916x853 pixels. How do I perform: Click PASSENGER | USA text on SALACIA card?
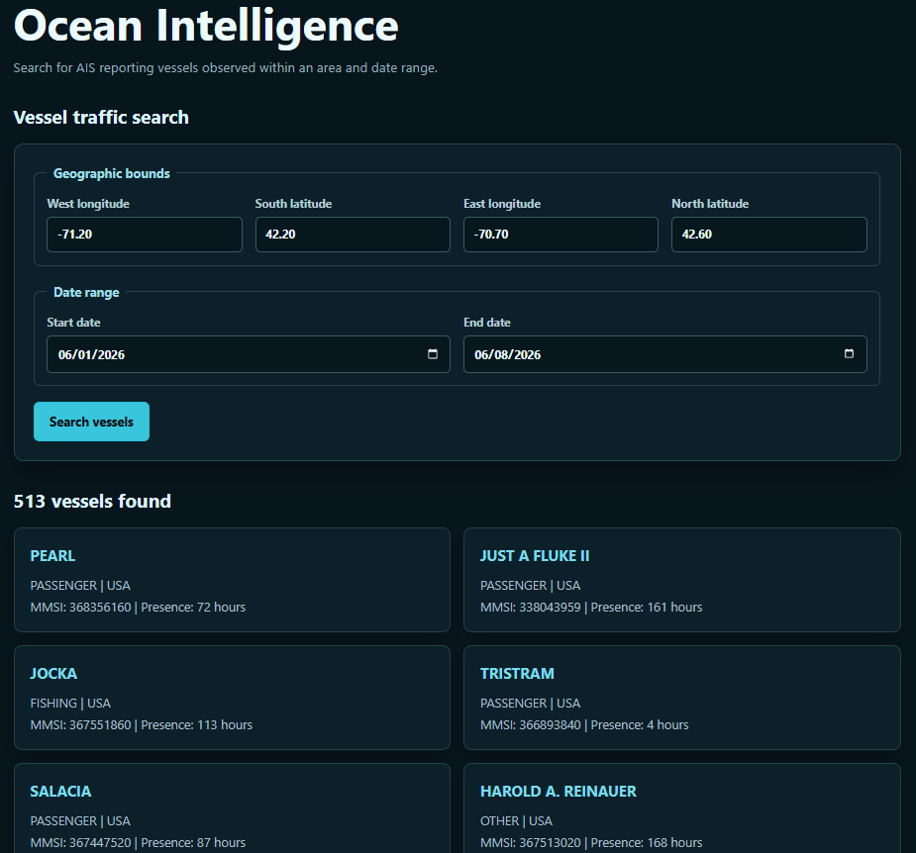click(x=80, y=821)
